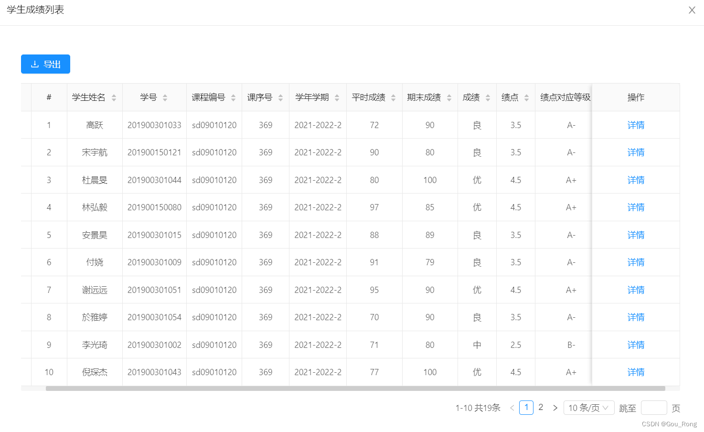This screenshot has height=432, width=704.
Task: Open 详情 for student 谢远远
Action: pos(636,290)
